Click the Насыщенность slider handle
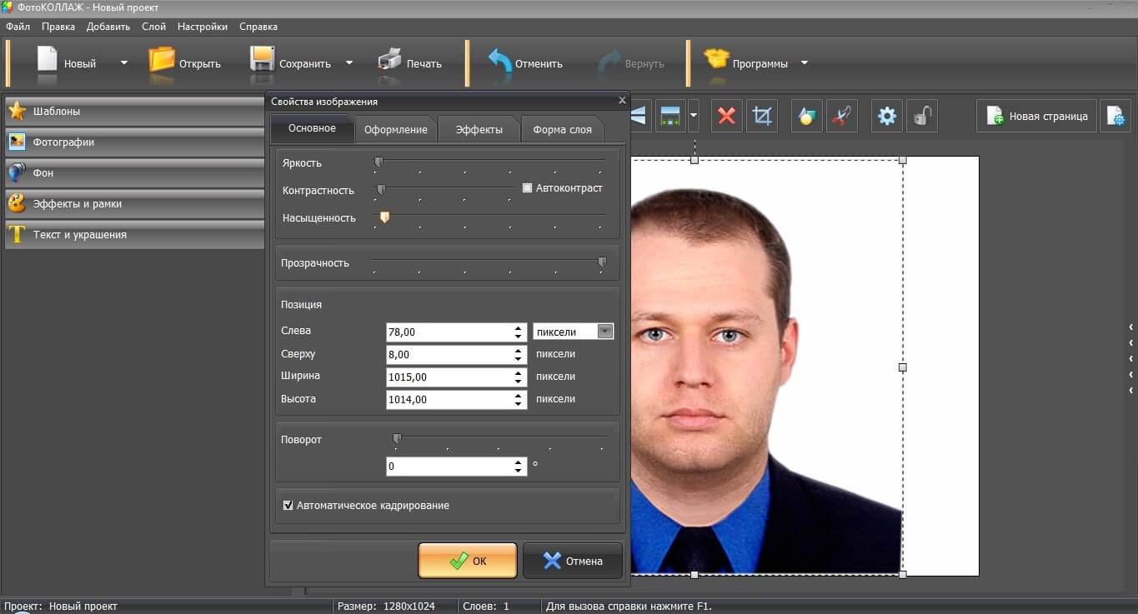Viewport: 1138px width, 614px height. click(384, 217)
